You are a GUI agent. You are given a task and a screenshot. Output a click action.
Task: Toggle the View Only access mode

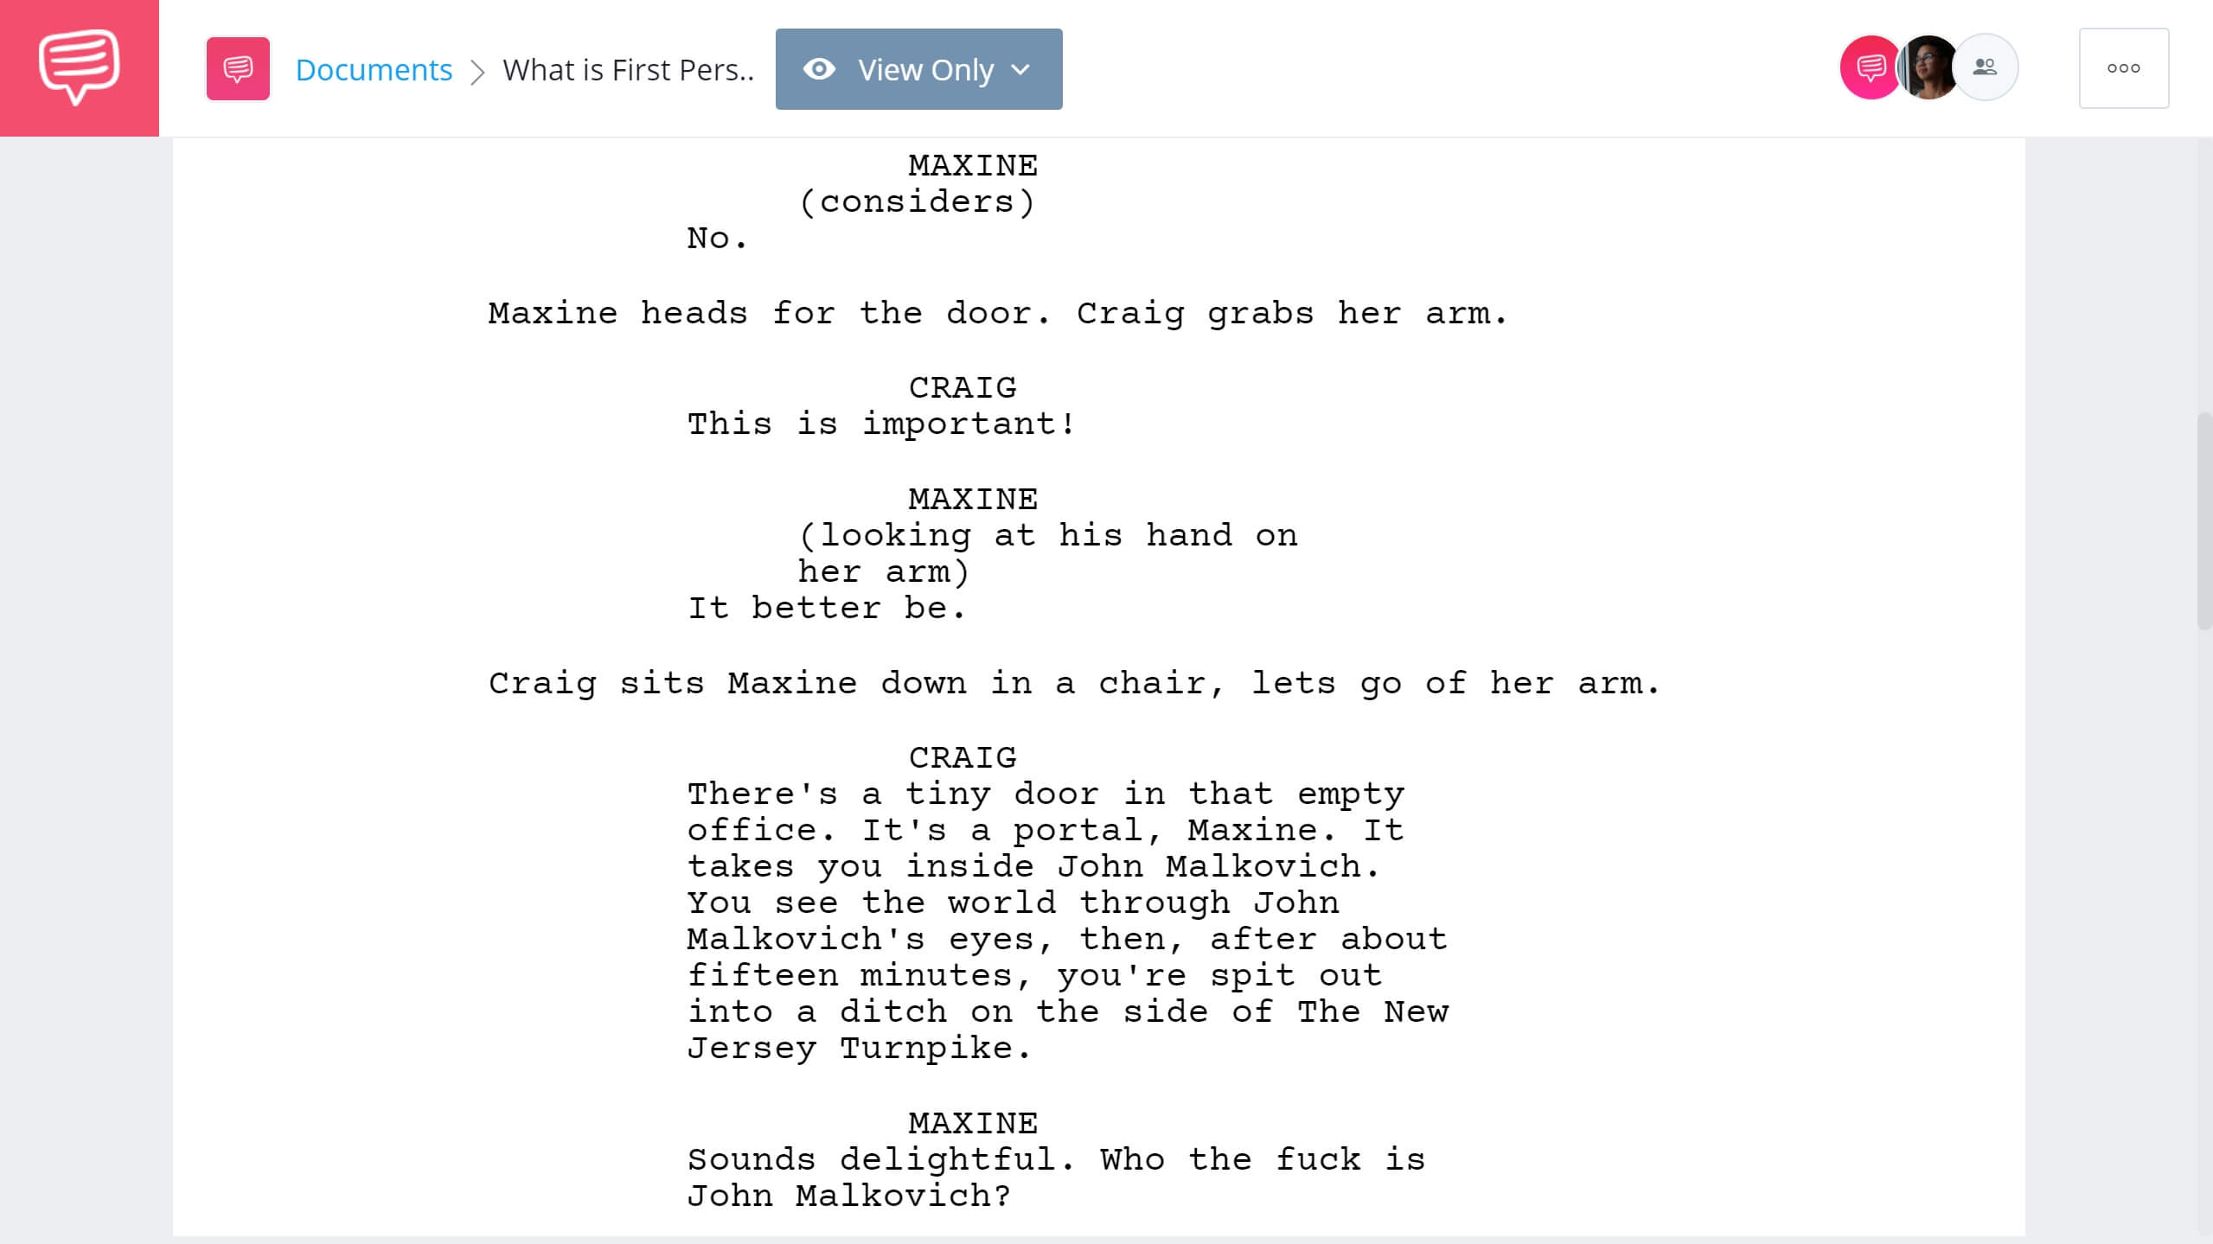[x=919, y=68]
